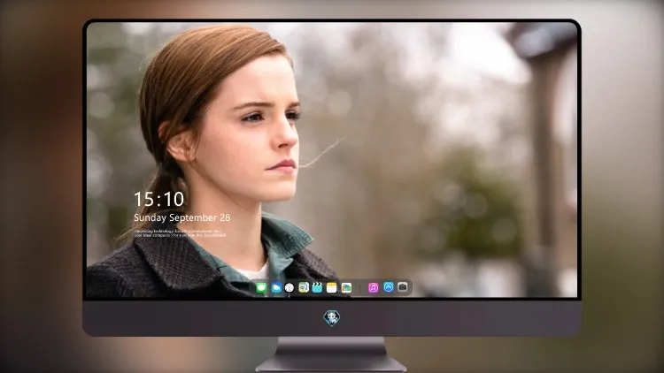Click the Sunday September 28 date text
Viewport: 664px width, 373px height.
point(182,217)
